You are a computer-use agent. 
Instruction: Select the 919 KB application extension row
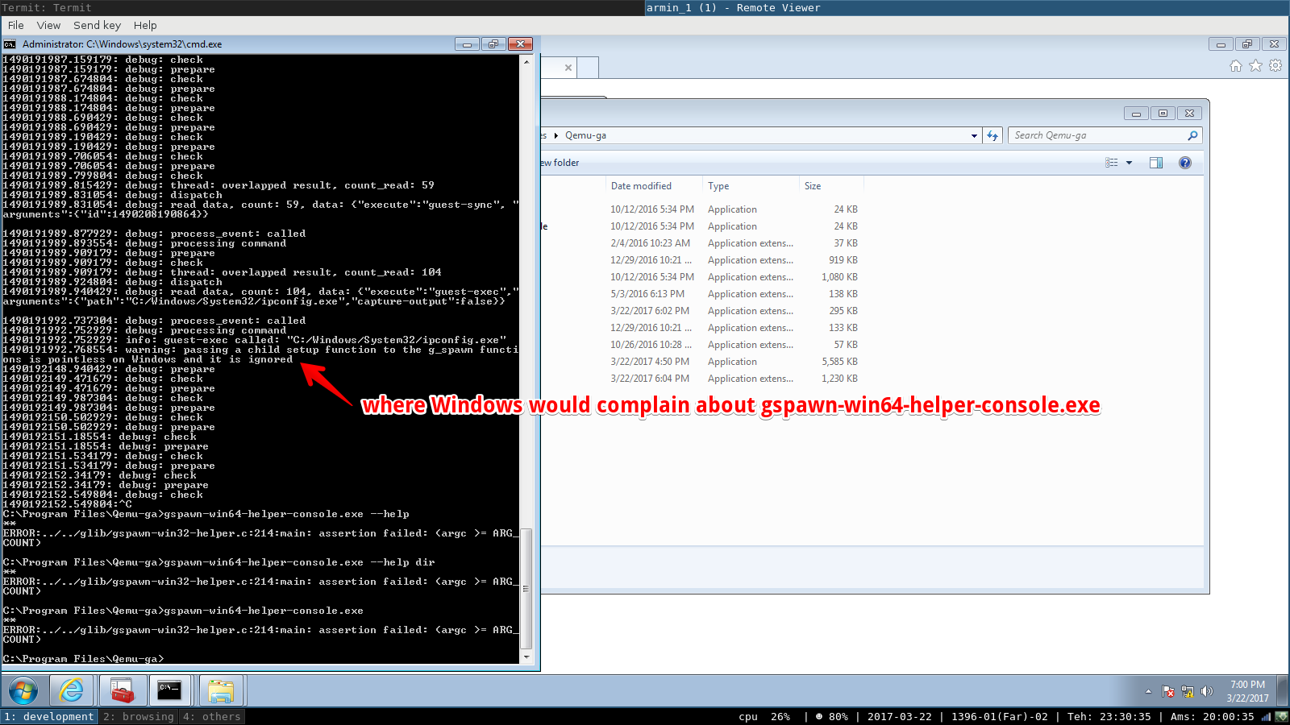pos(700,260)
